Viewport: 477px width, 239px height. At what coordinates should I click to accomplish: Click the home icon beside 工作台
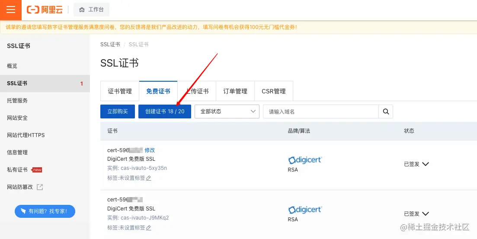click(82, 10)
